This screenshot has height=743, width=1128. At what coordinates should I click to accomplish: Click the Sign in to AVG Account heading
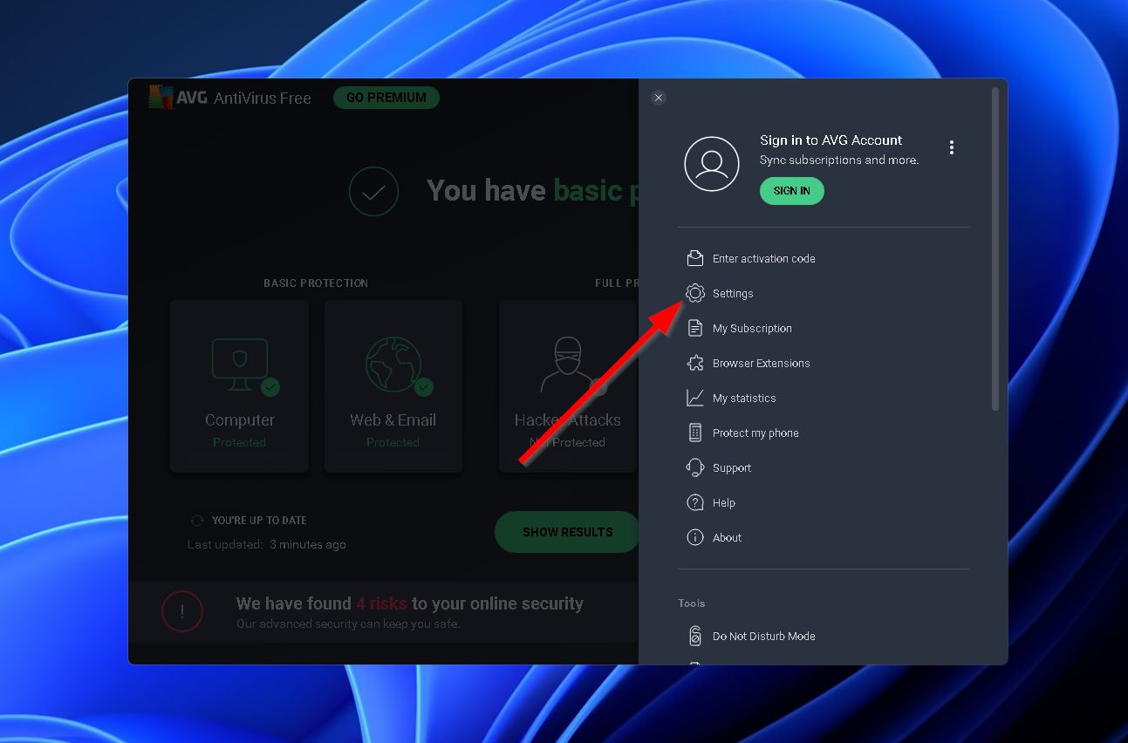(831, 140)
